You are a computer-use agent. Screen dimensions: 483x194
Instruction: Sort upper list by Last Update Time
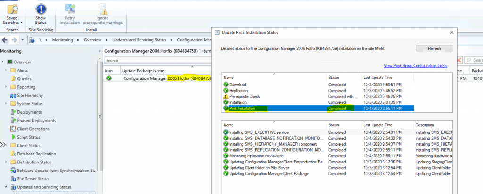click(x=387, y=78)
